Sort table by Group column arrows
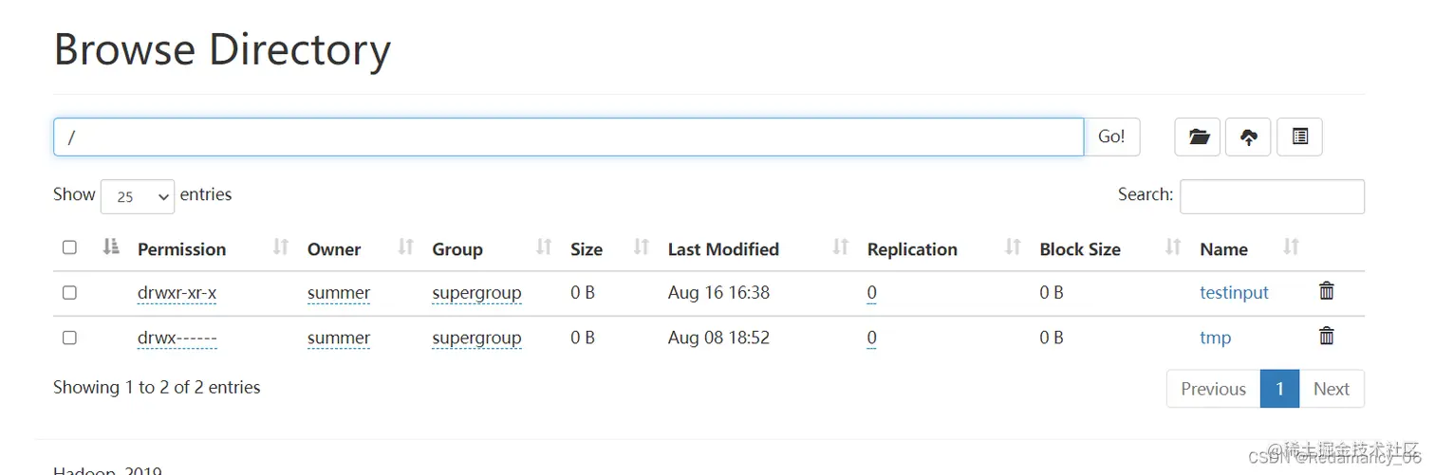Screen dimensions: 1435x475 [544, 247]
